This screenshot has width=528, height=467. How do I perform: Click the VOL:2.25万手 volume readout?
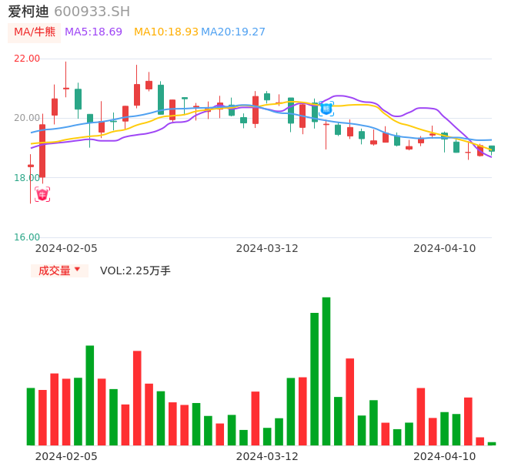coord(135,270)
